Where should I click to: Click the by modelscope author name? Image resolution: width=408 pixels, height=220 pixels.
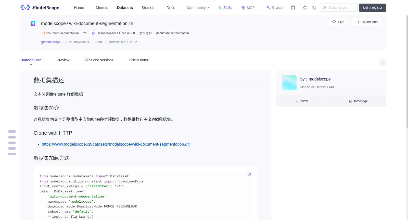(x=315, y=79)
